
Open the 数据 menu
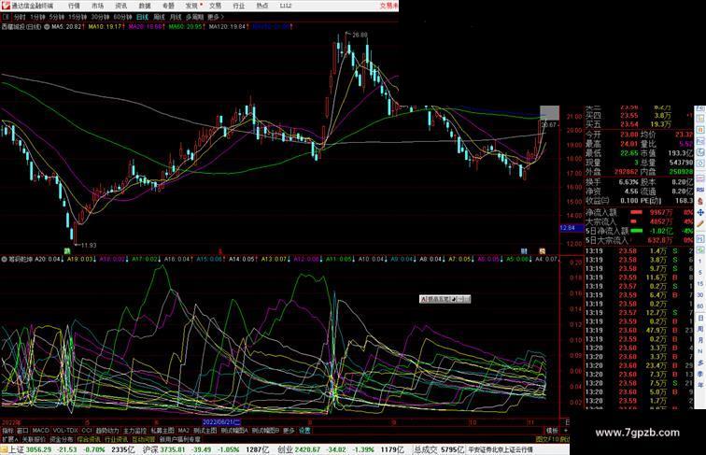pos(145,6)
